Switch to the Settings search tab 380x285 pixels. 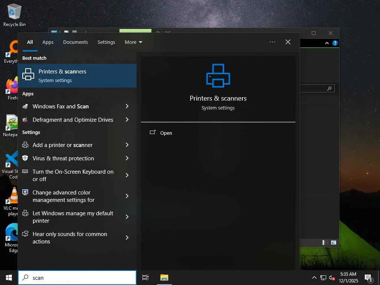(106, 42)
